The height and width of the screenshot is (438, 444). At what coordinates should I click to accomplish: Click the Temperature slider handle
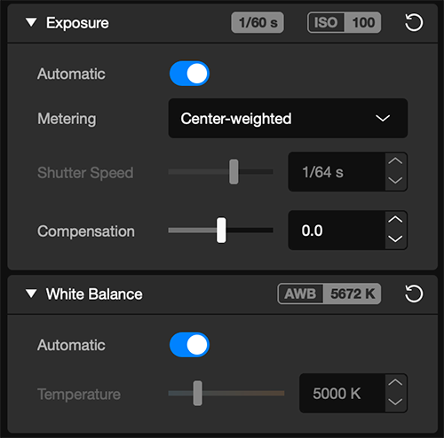pyautogui.click(x=197, y=393)
